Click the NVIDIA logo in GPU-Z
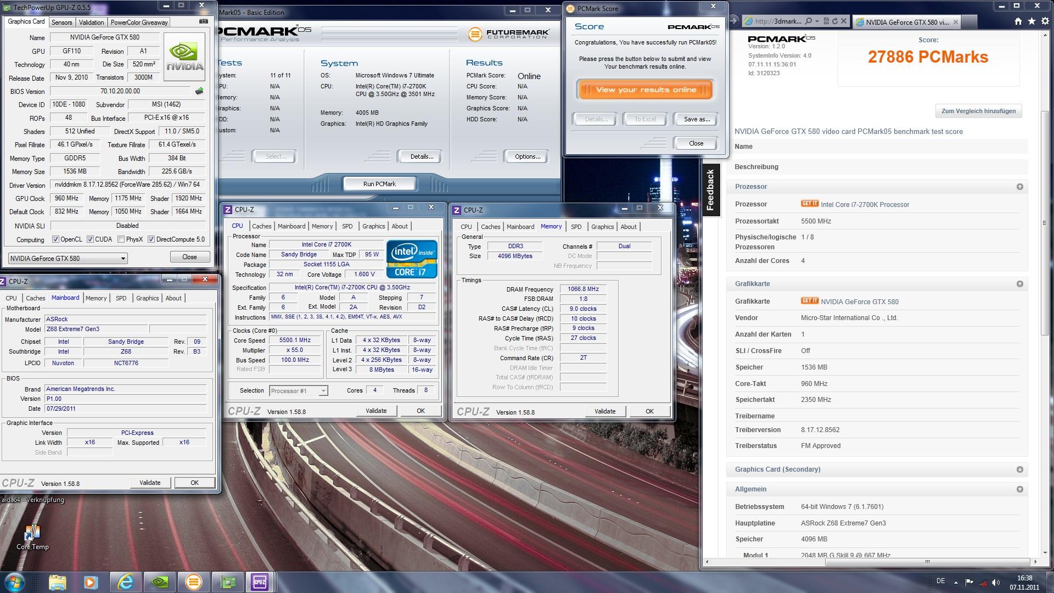1054x593 pixels. pos(184,57)
